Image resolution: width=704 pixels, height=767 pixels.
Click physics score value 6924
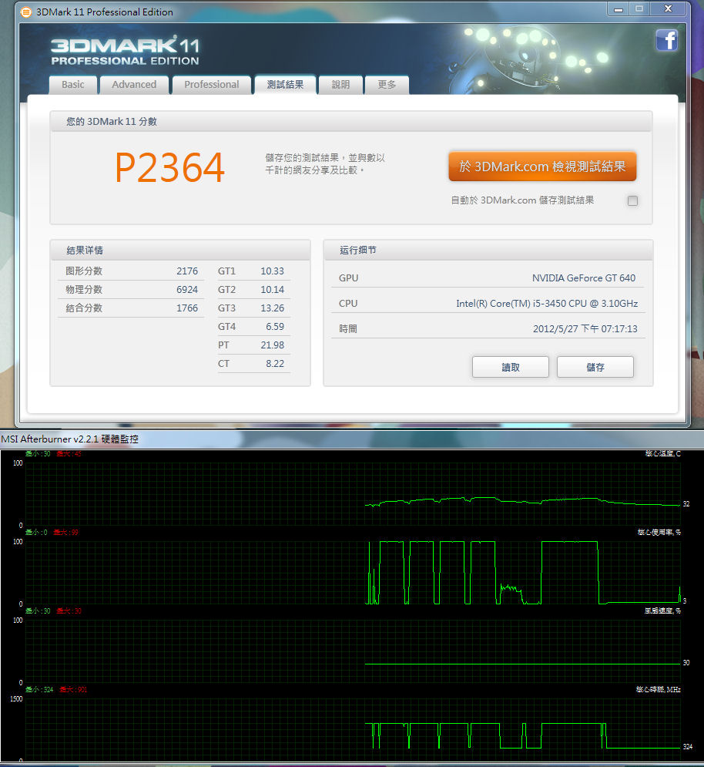[x=187, y=290]
